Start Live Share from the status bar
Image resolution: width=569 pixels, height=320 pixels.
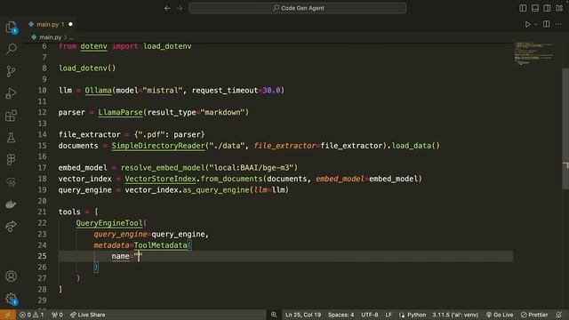coord(87,315)
